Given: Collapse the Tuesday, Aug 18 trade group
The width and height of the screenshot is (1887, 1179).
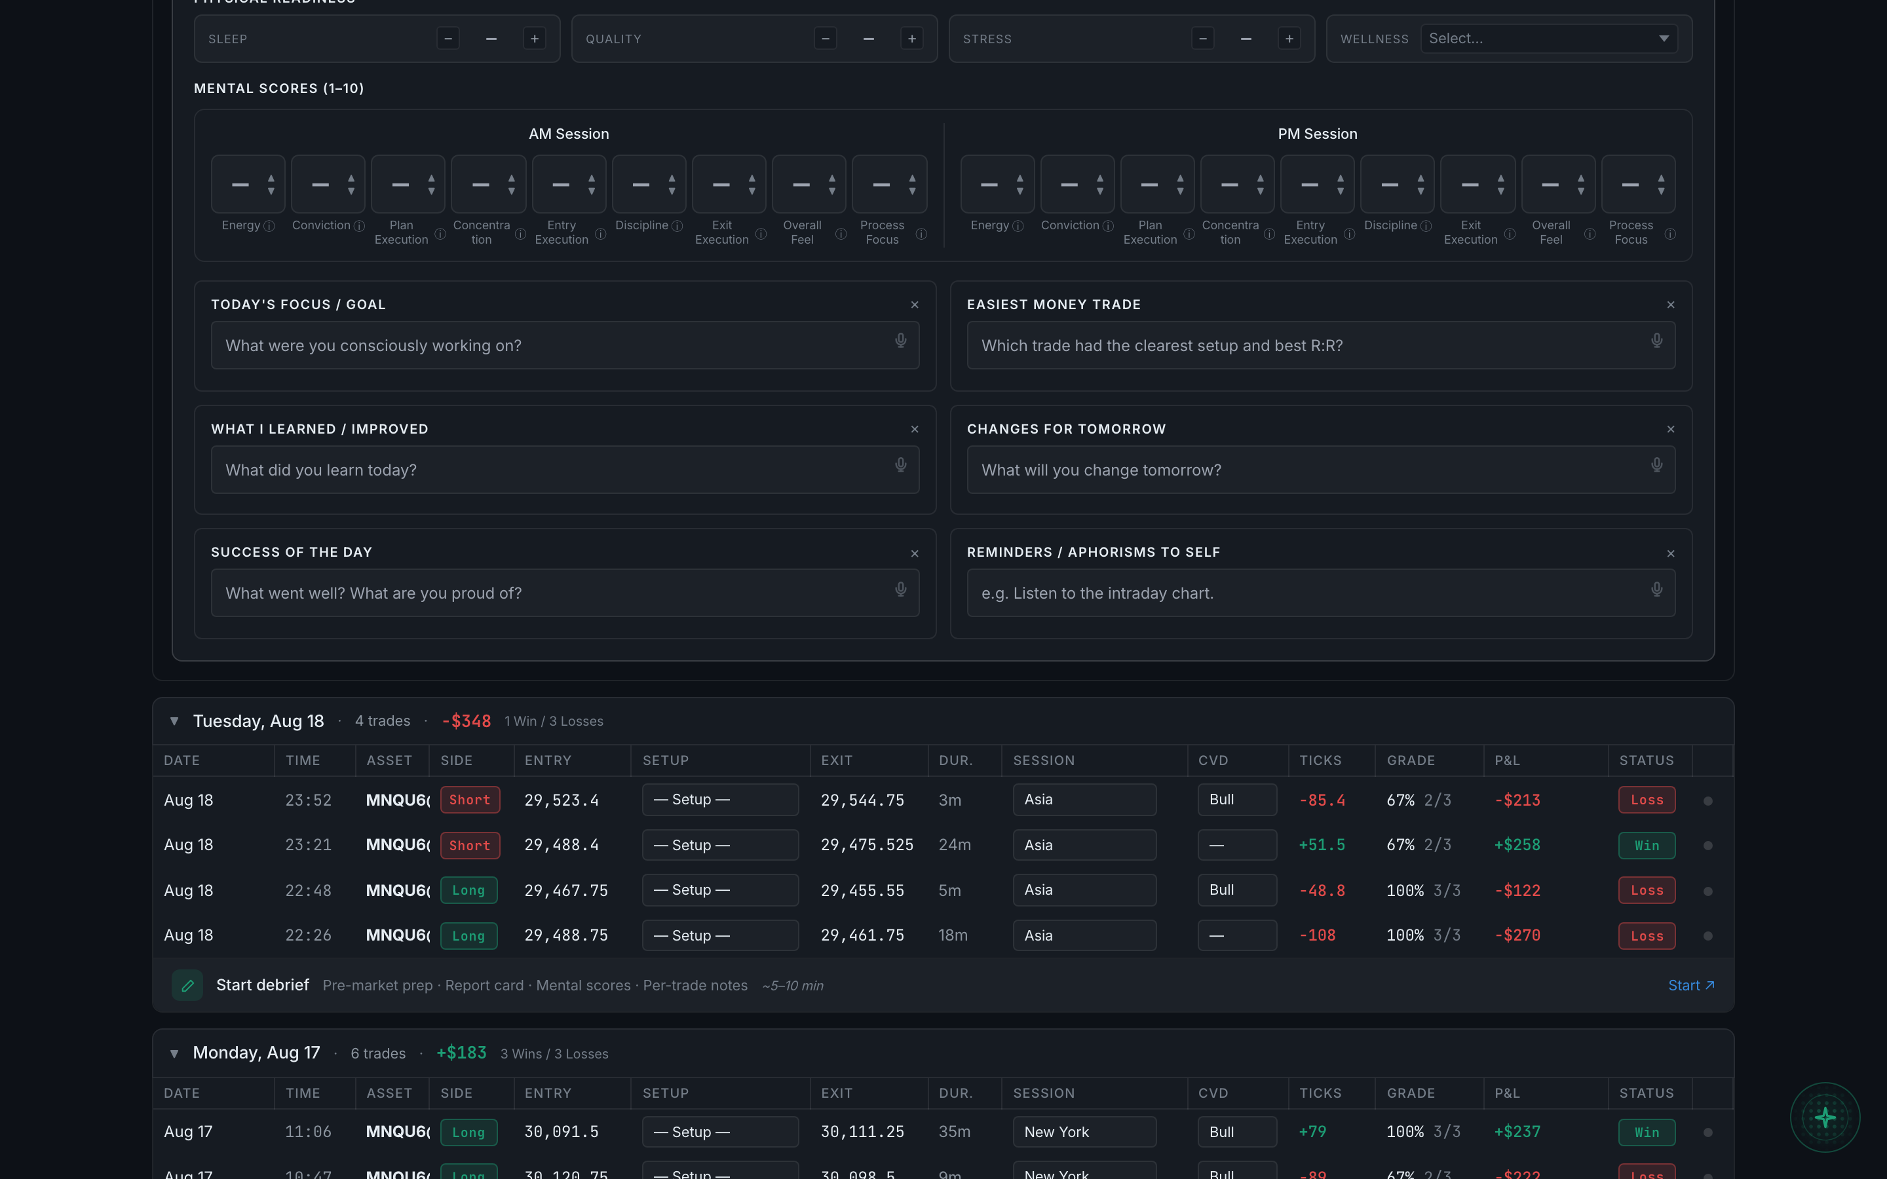Looking at the screenshot, I should coord(175,721).
